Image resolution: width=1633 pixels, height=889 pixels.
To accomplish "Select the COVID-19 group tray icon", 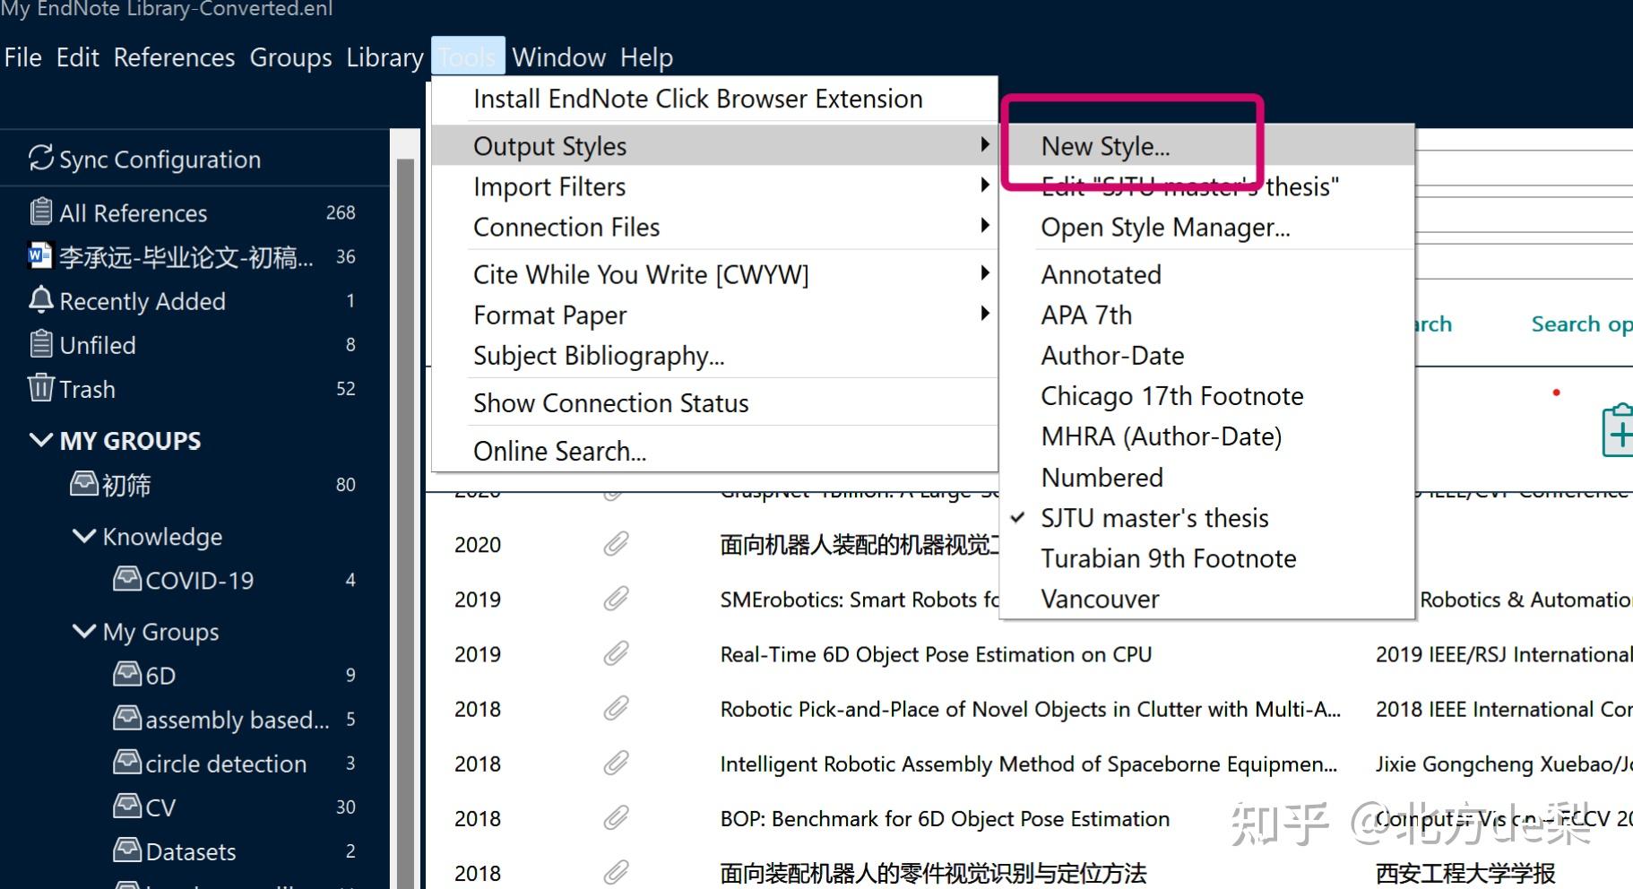I will pos(127,578).
